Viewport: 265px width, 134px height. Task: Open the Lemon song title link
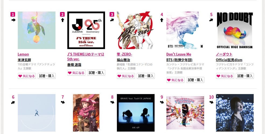pos(23,54)
